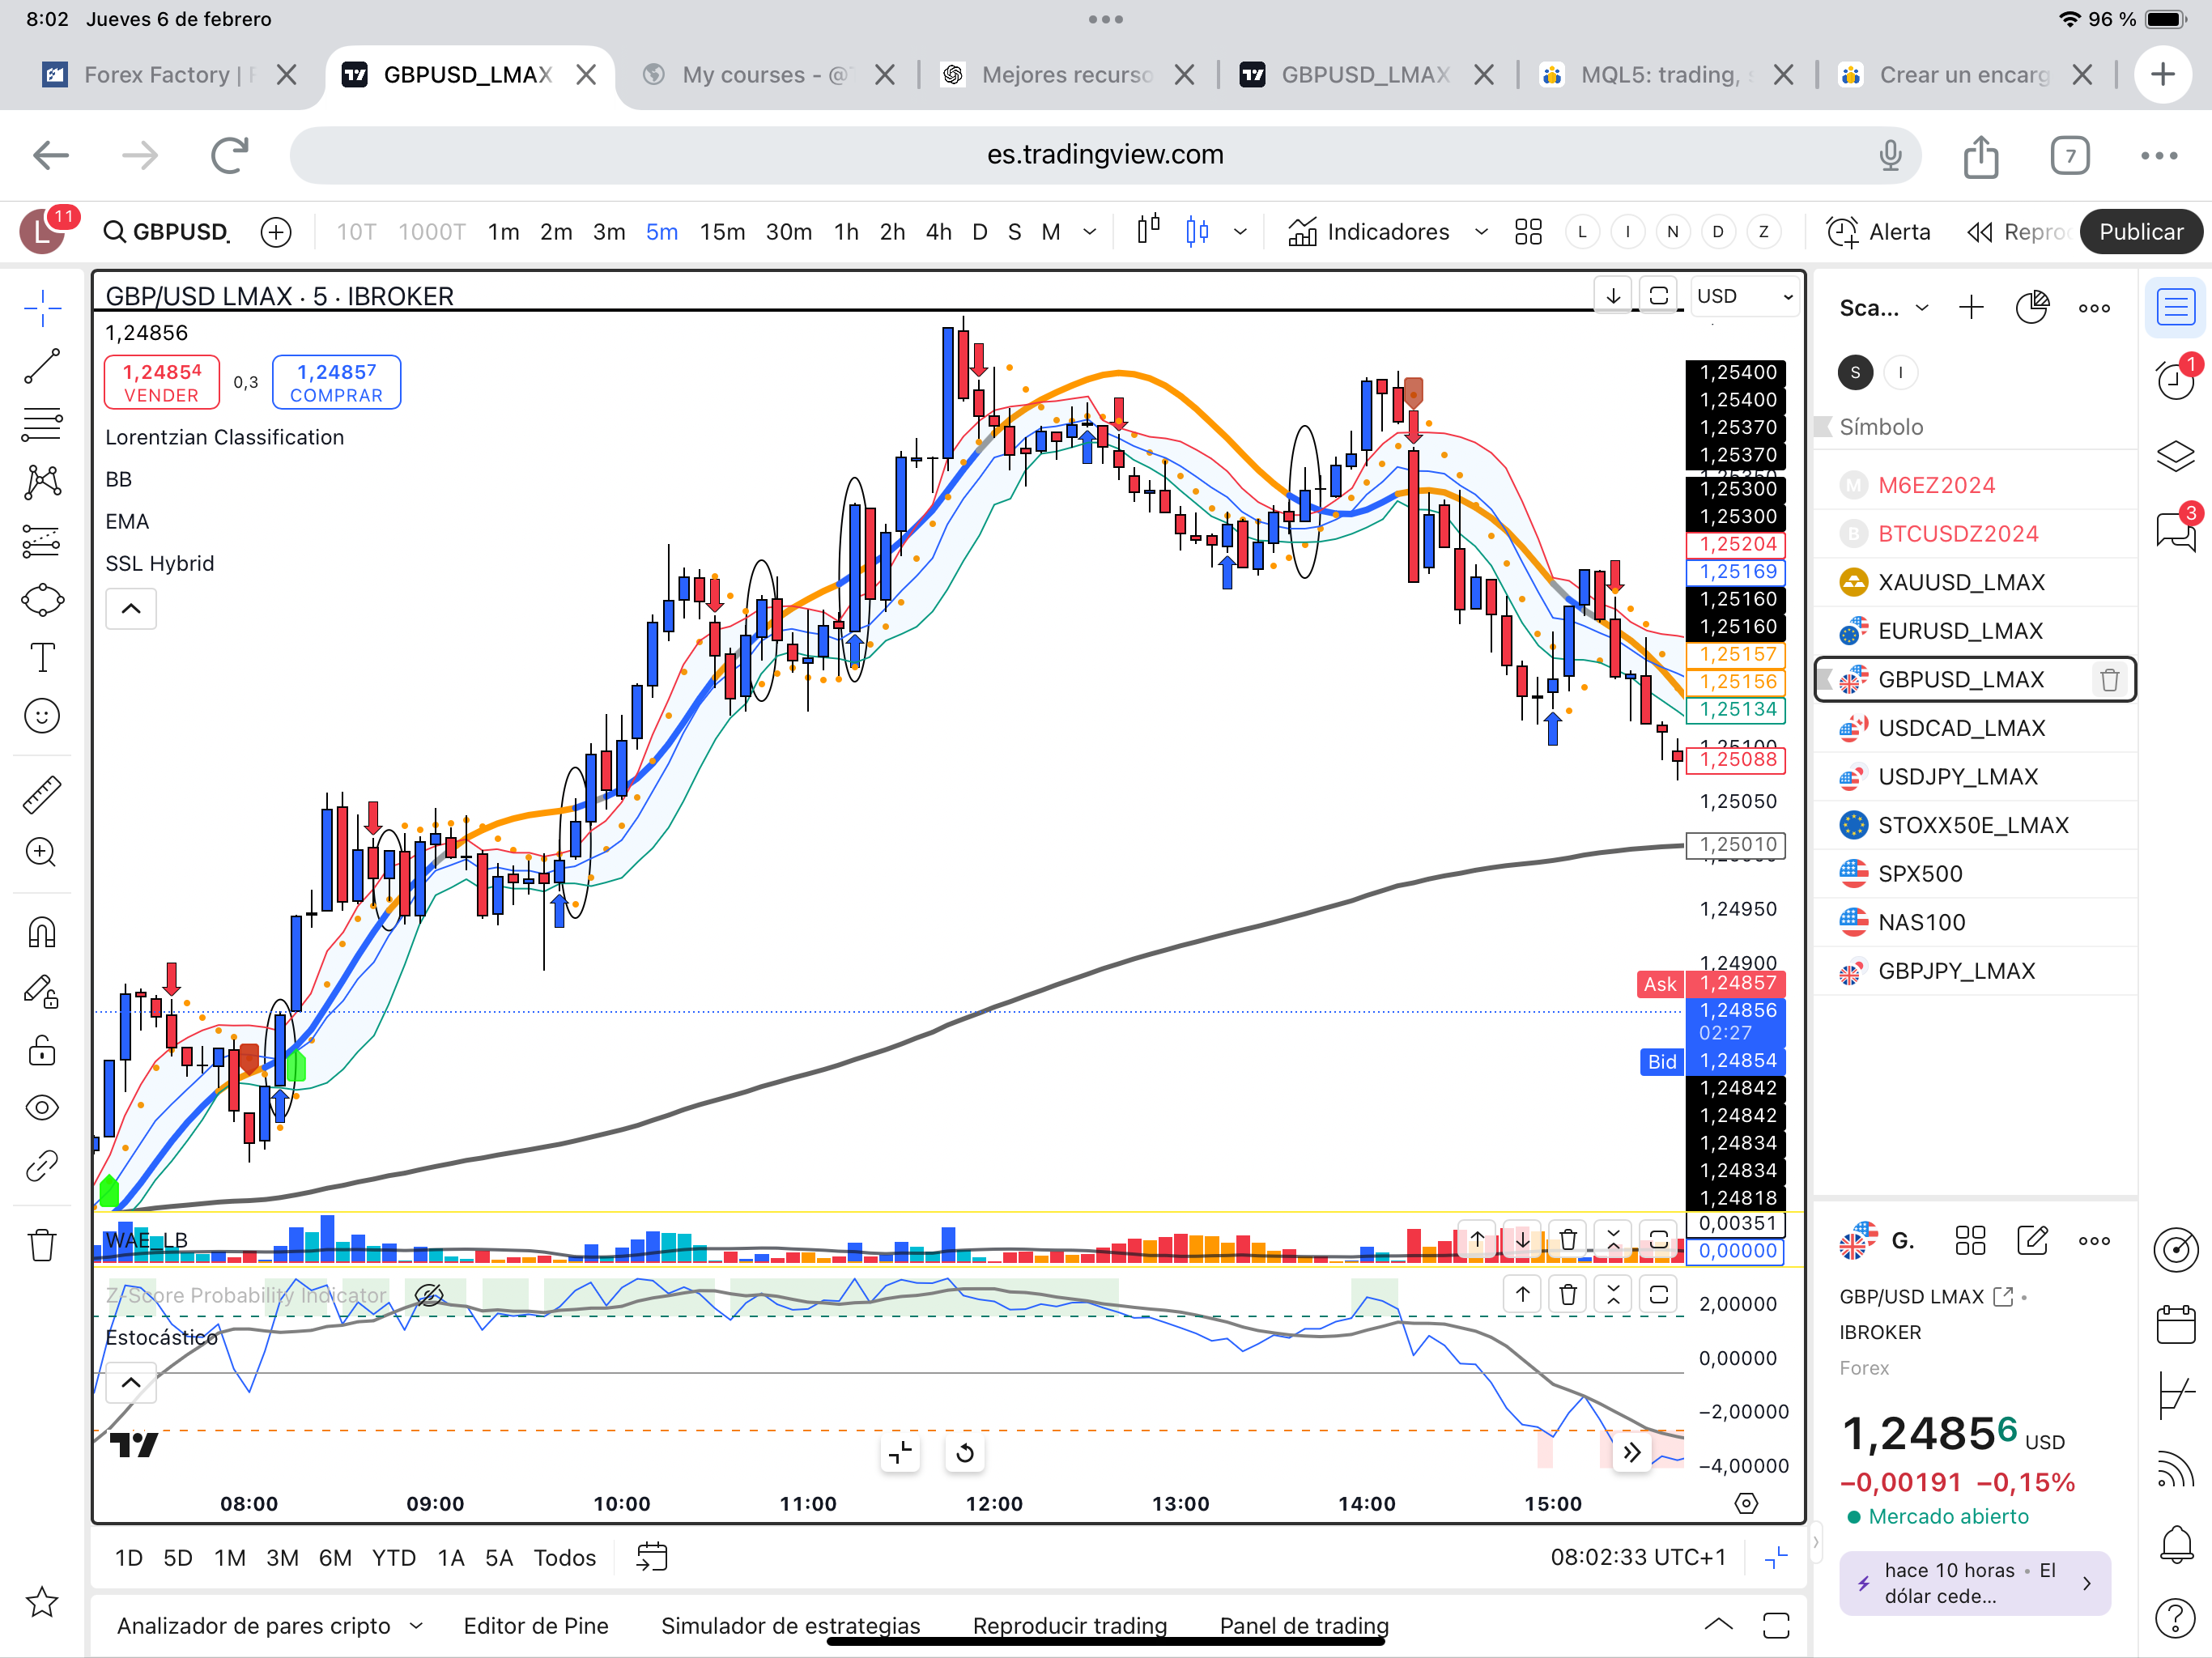
Task: Select NAS100 in watchlist
Action: pyautogui.click(x=1975, y=922)
